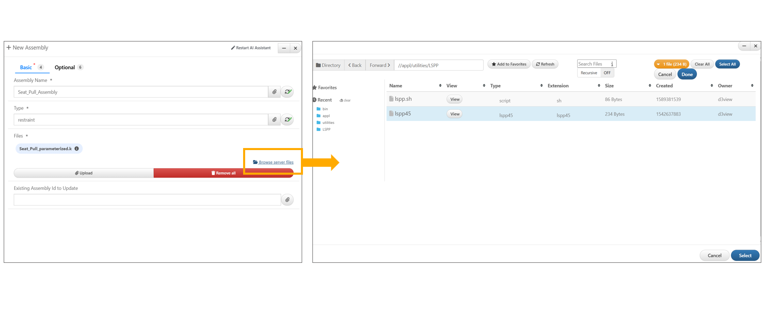Screen dimensions: 765x326
Task: Toggle the Recursive OFF switch
Action: pos(607,73)
